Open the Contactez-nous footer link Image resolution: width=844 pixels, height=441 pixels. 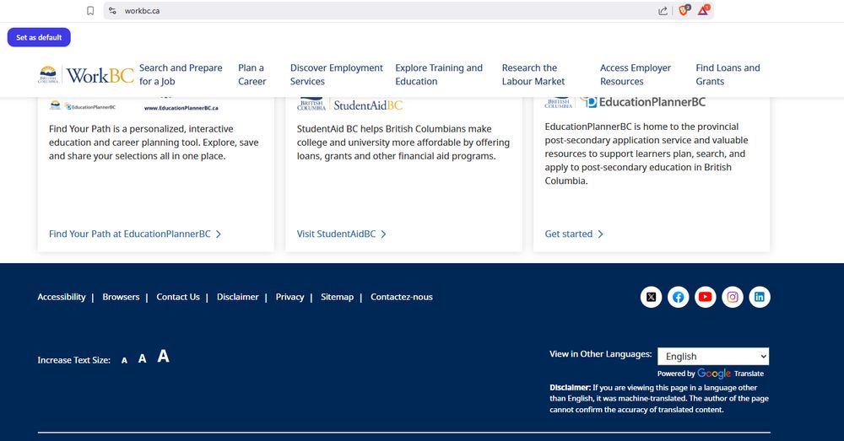402,297
